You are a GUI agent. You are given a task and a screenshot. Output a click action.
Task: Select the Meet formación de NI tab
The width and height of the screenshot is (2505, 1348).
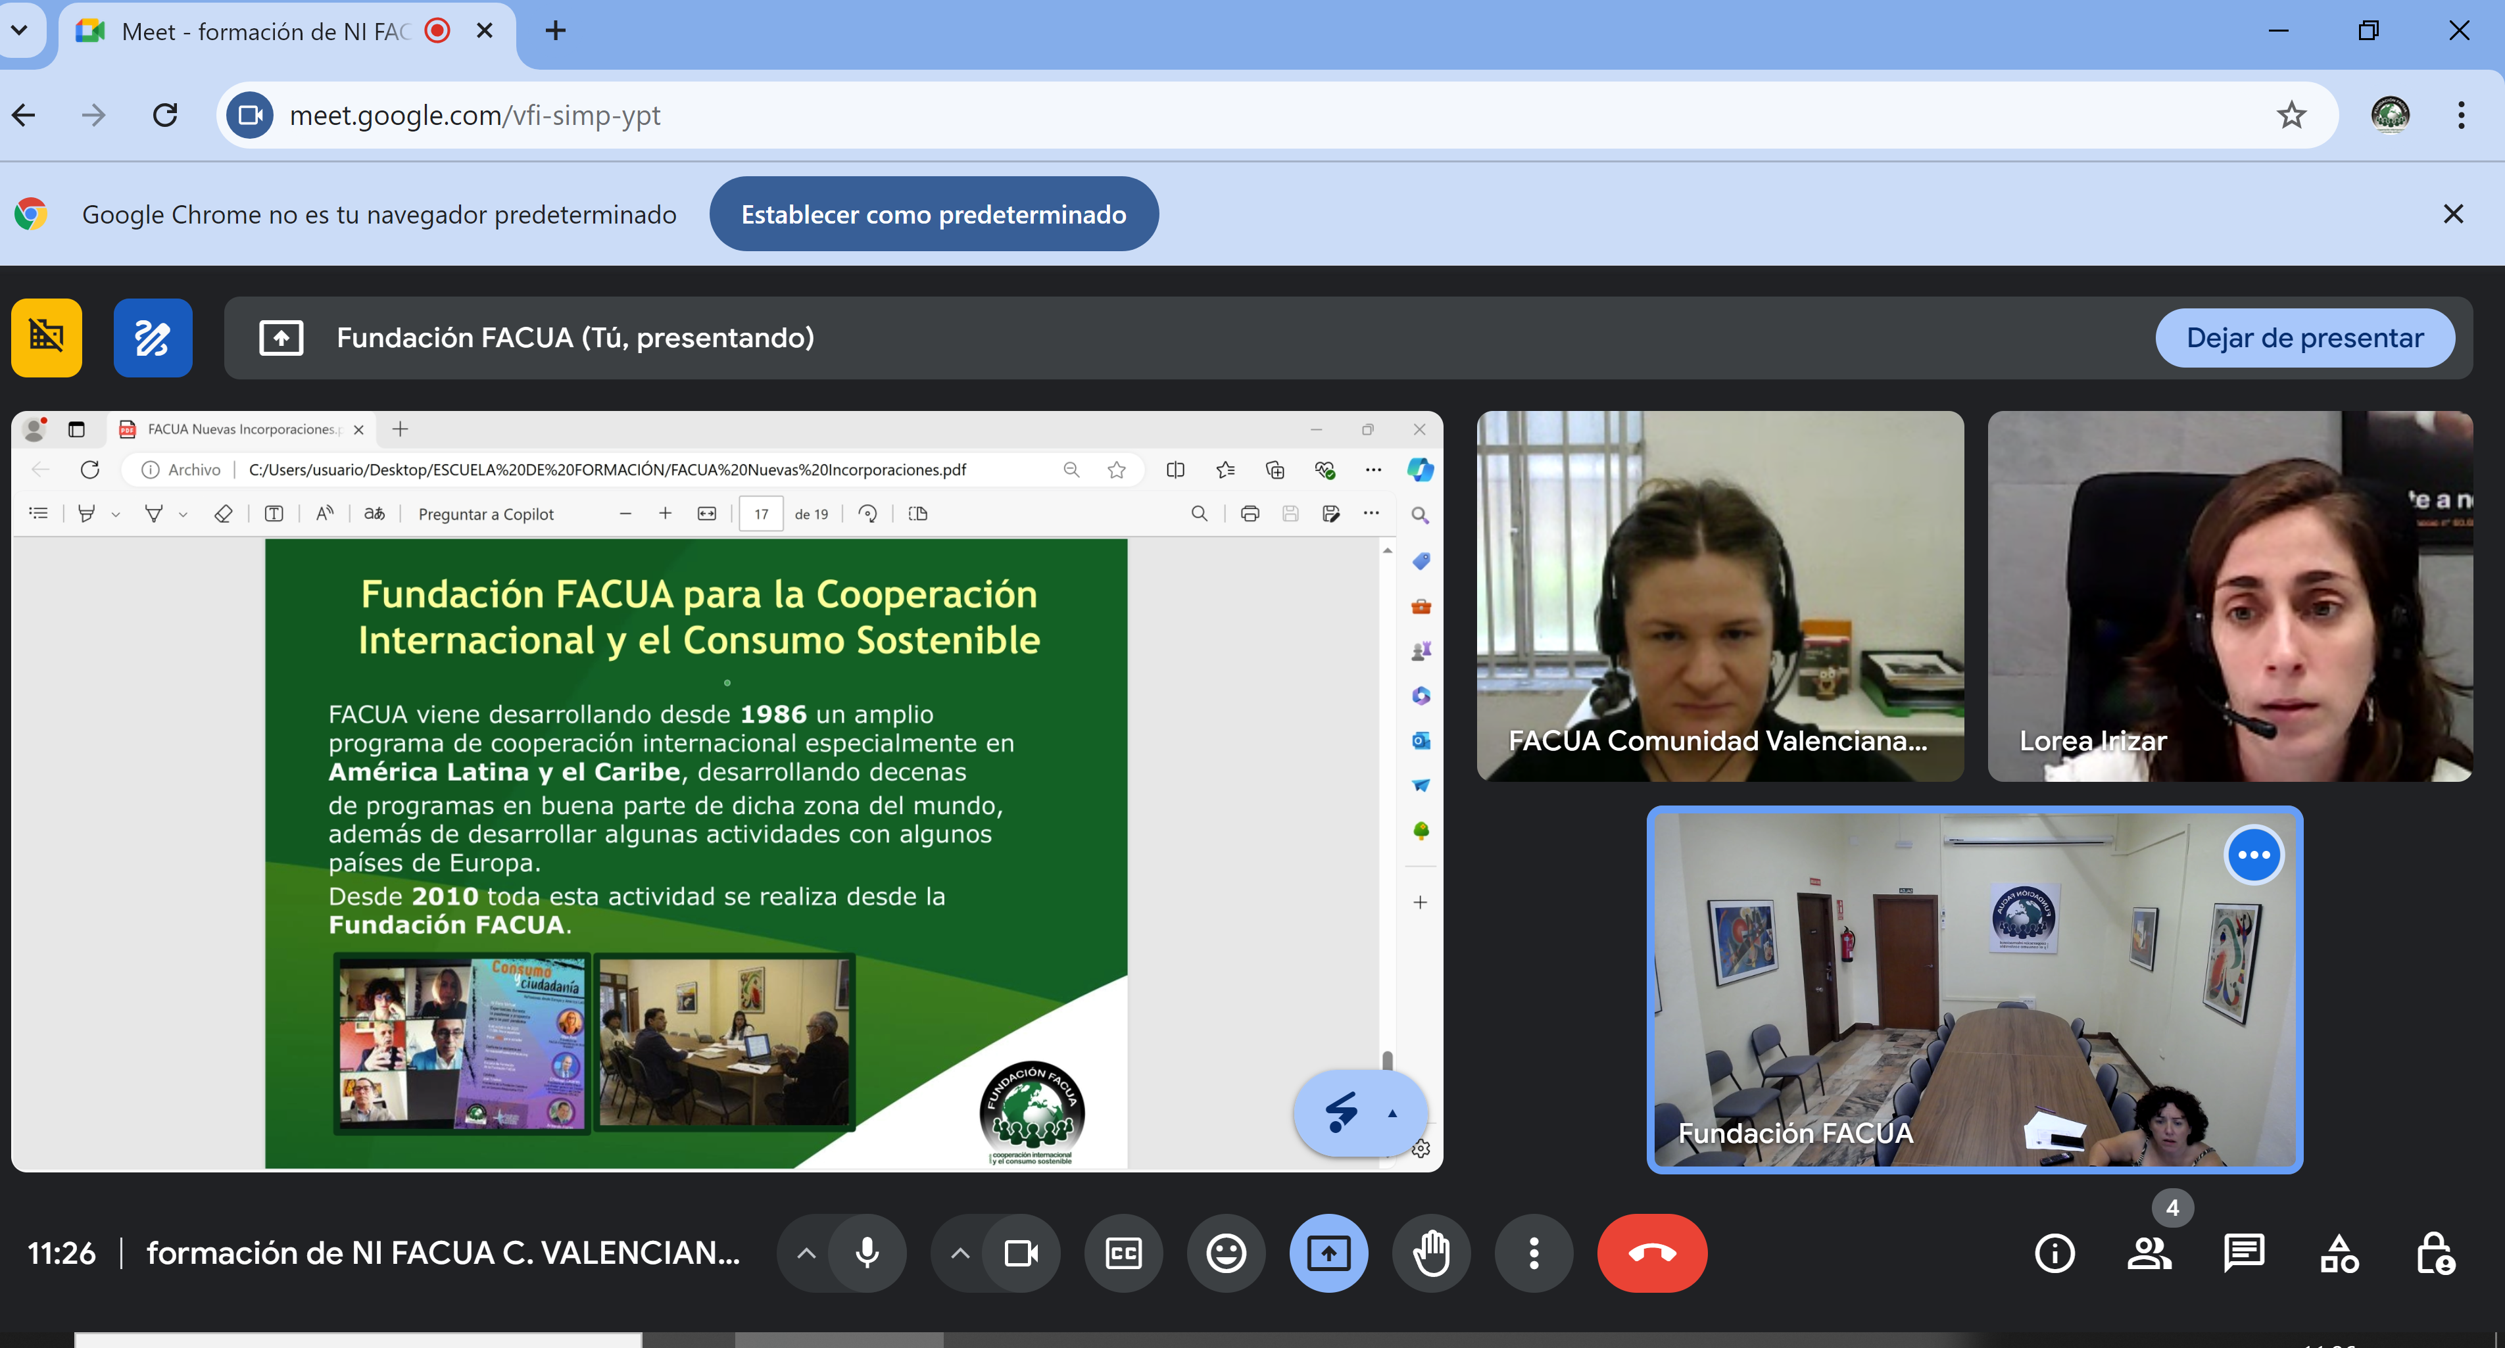click(262, 31)
